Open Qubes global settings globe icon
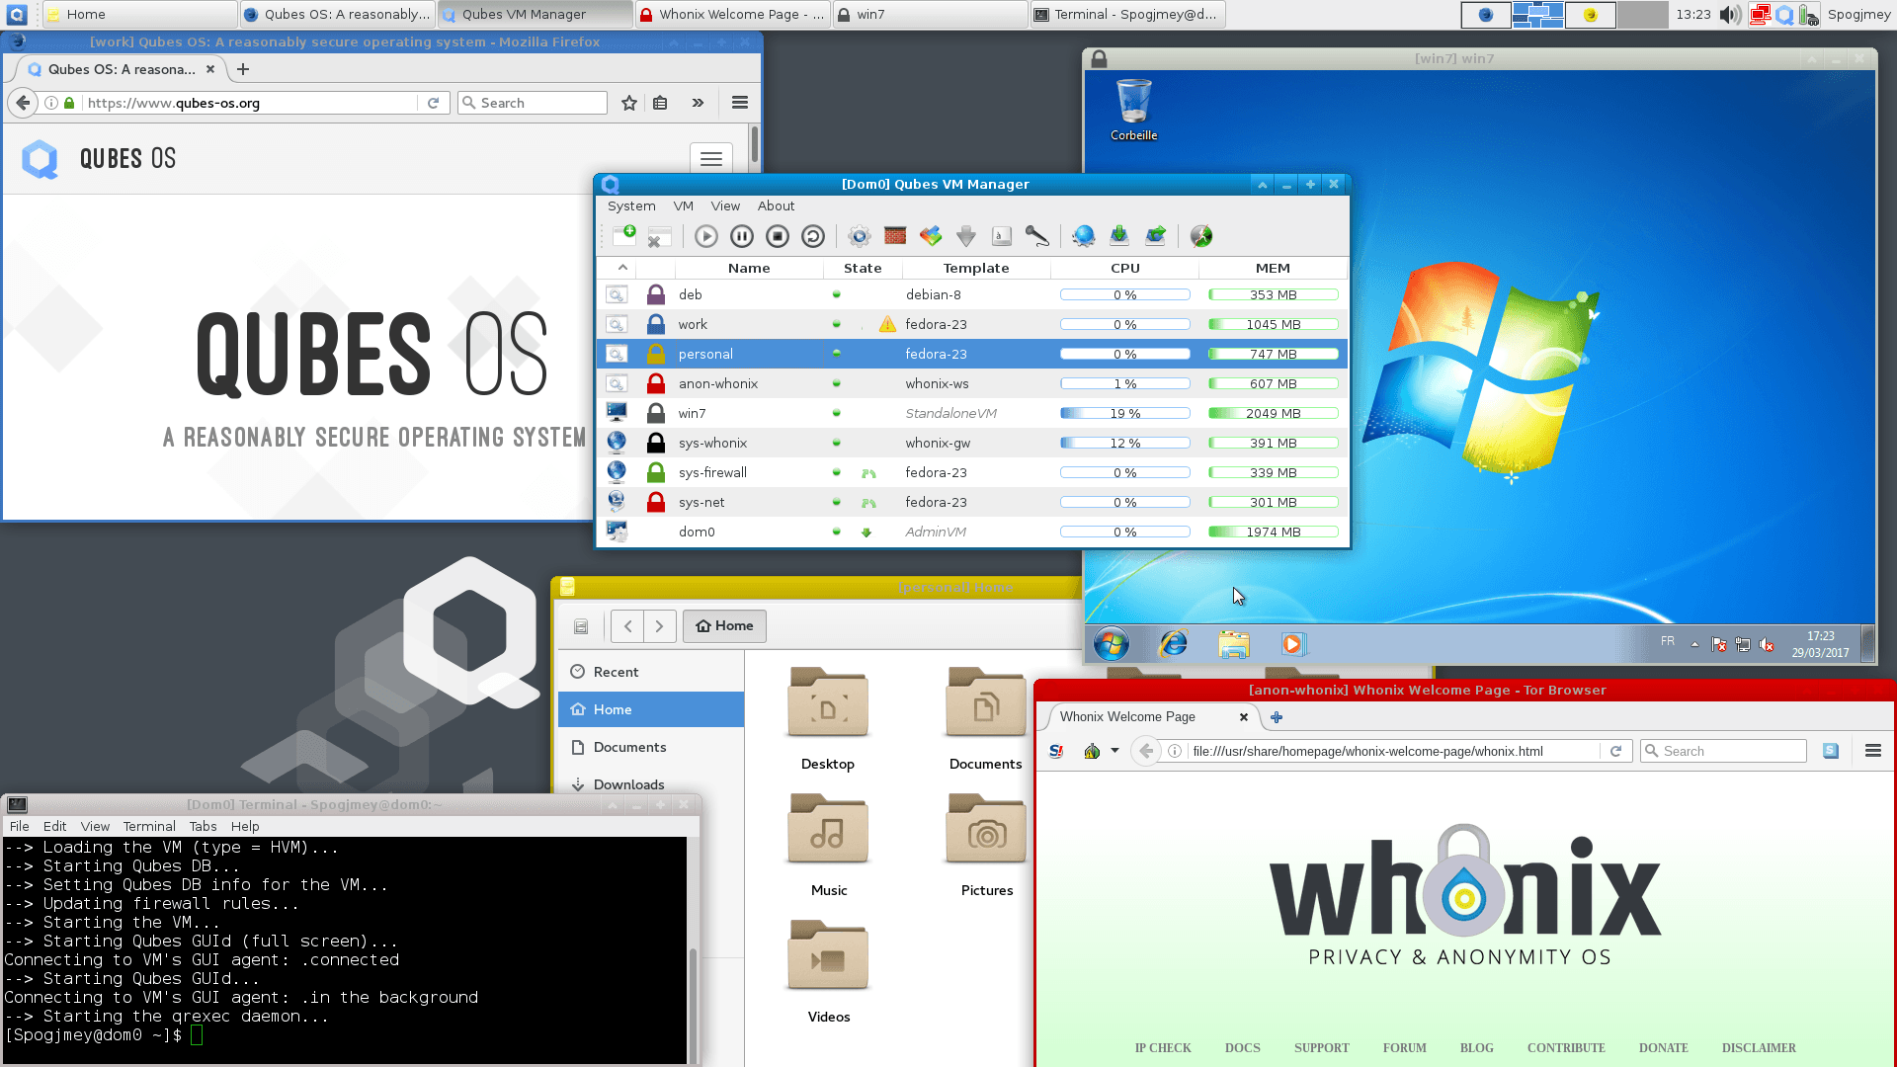 click(1084, 236)
